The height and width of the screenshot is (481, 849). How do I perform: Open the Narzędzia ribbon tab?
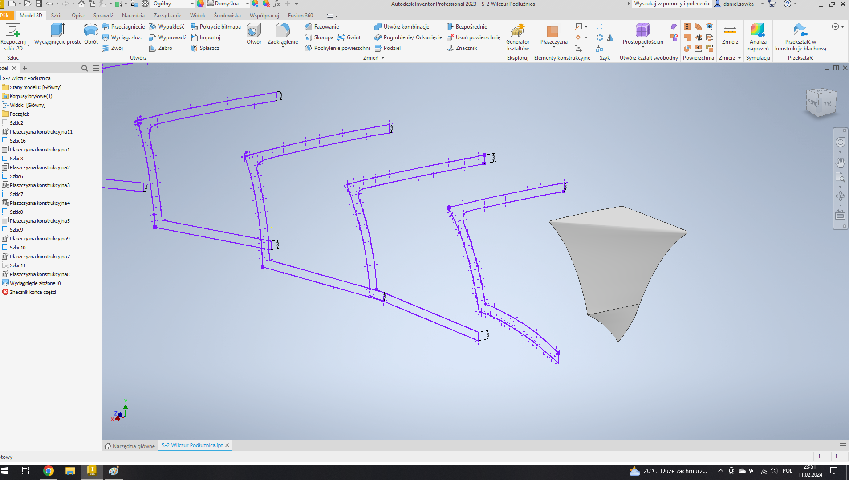pos(133,16)
